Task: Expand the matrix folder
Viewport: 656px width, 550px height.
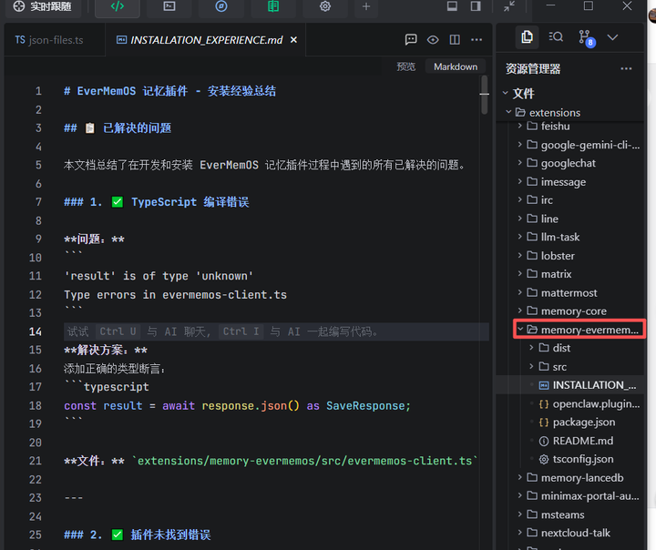Action: coord(519,274)
